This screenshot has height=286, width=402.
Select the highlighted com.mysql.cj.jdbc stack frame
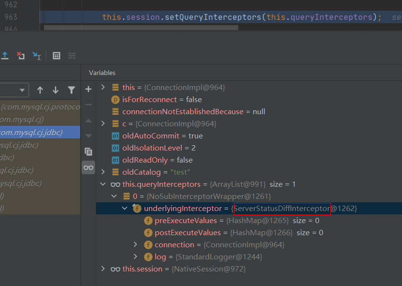[x=34, y=132]
